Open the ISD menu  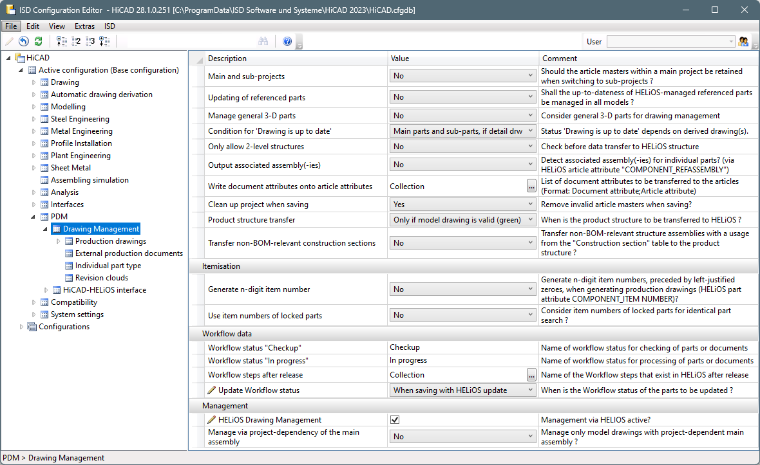coord(110,26)
